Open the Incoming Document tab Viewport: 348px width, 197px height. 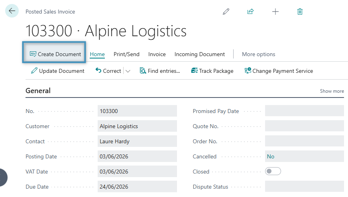click(x=200, y=54)
